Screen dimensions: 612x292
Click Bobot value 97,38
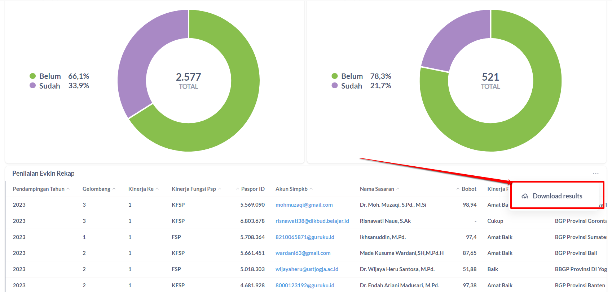(x=470, y=286)
